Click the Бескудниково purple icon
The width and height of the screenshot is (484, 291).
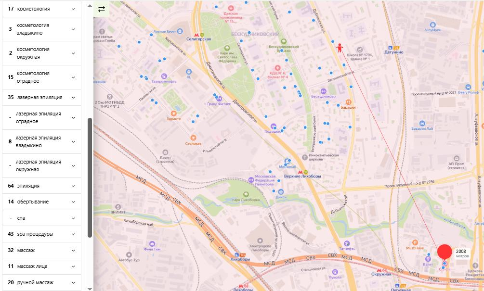coord(323,91)
